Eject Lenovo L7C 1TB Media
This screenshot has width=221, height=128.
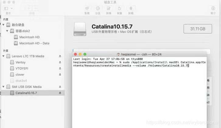[60, 56]
